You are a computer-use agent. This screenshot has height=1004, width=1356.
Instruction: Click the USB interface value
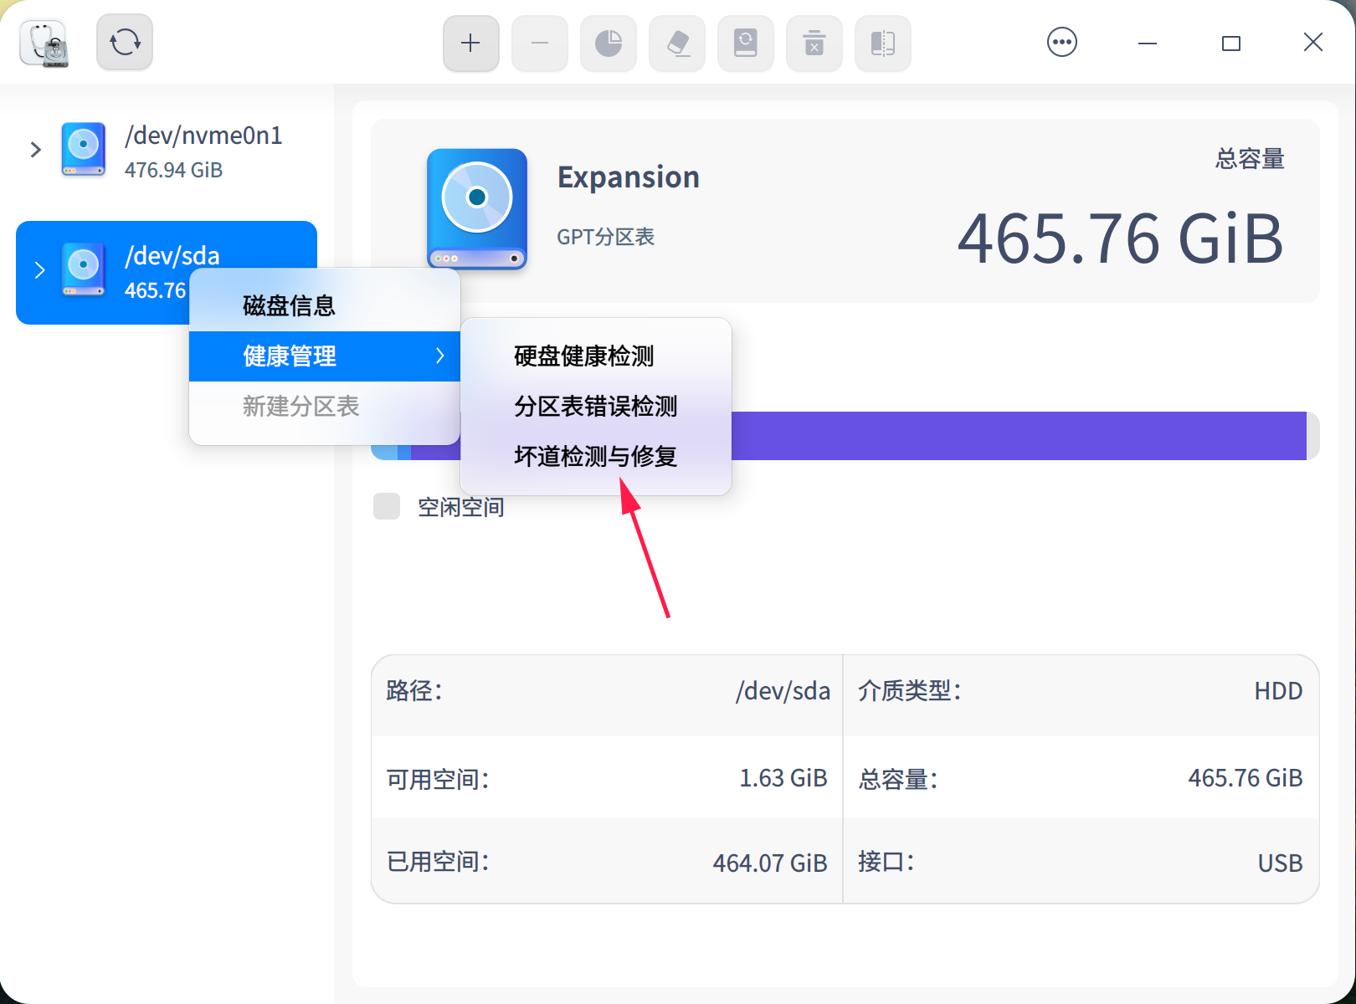tap(1280, 863)
